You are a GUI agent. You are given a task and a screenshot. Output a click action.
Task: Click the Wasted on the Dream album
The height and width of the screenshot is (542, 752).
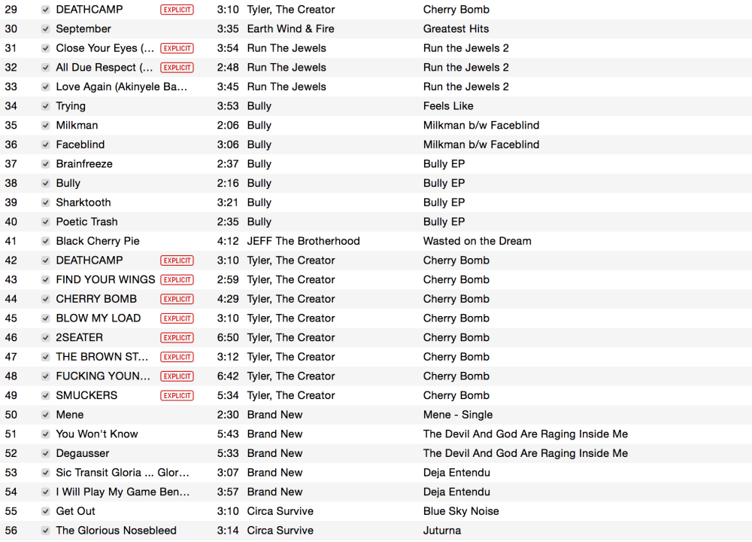[477, 242]
